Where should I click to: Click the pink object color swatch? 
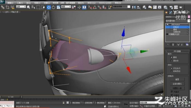tap(189, 17)
